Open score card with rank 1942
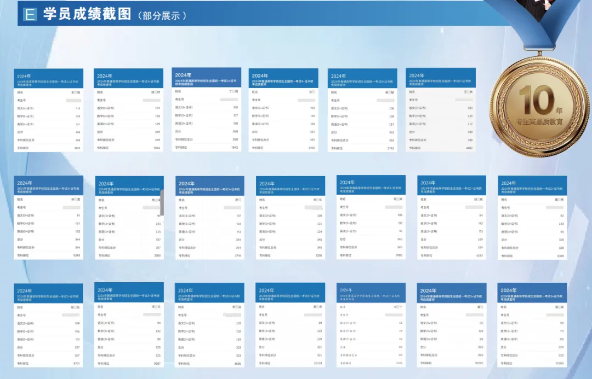 (207, 109)
